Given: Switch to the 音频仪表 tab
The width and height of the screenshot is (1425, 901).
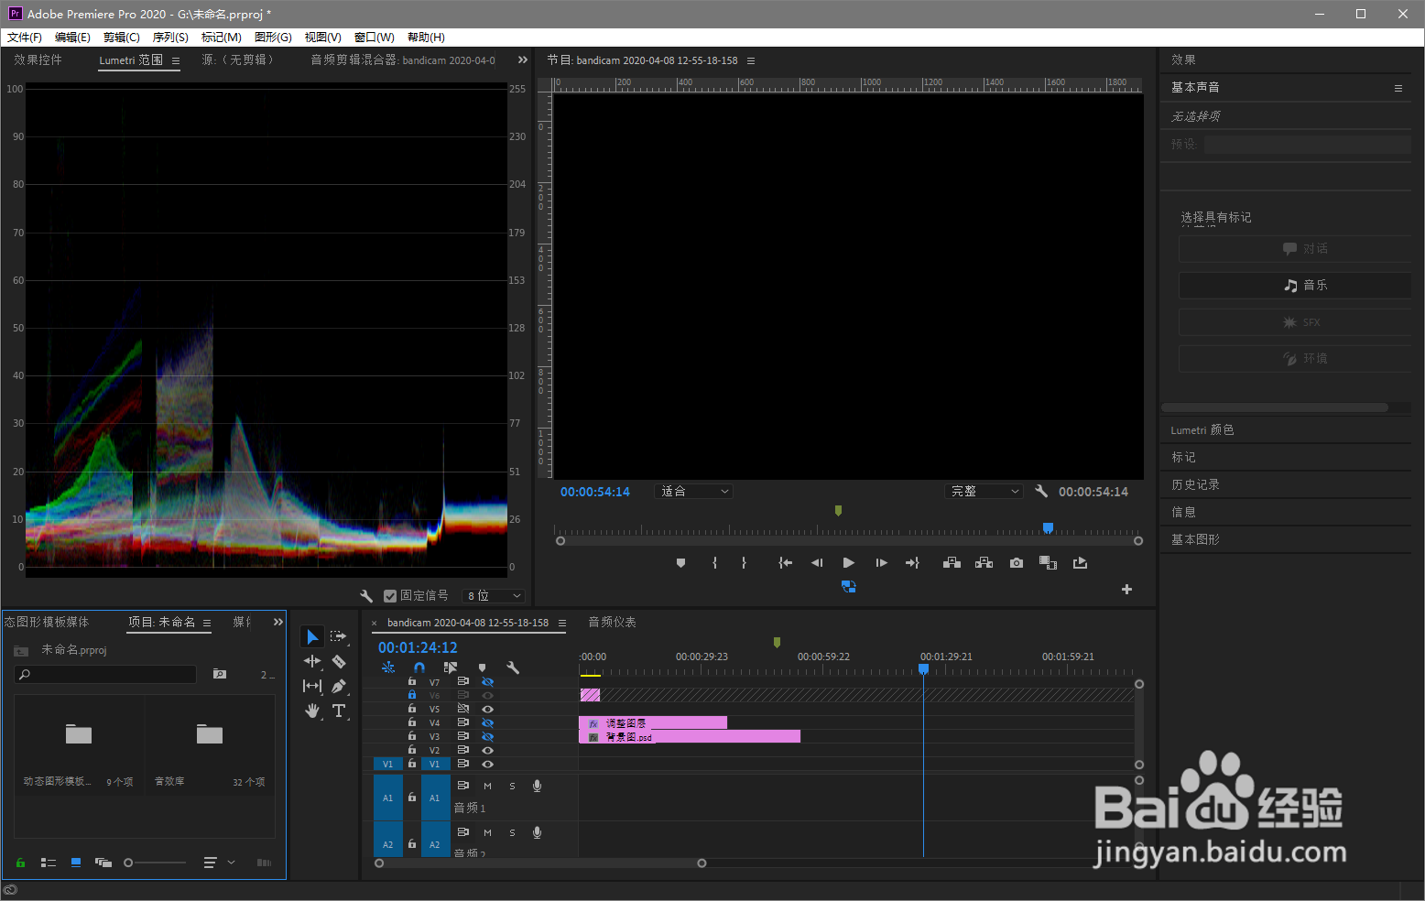Looking at the screenshot, I should click(x=612, y=623).
